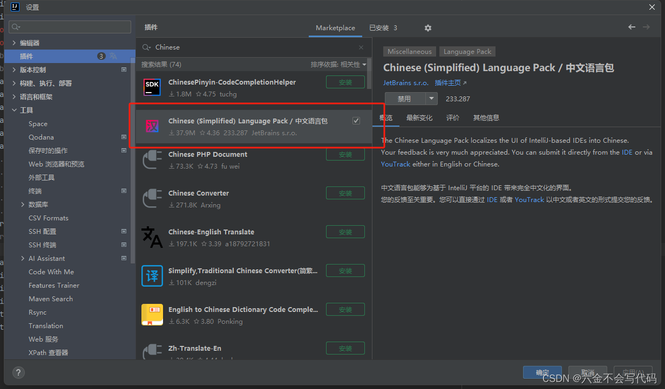Install Chinese PHP Document plugin
665x389 pixels.
(345, 154)
